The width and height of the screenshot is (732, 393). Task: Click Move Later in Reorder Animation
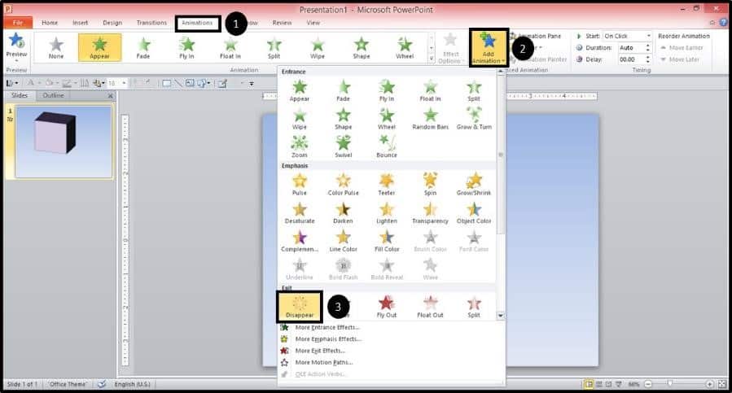click(x=680, y=59)
